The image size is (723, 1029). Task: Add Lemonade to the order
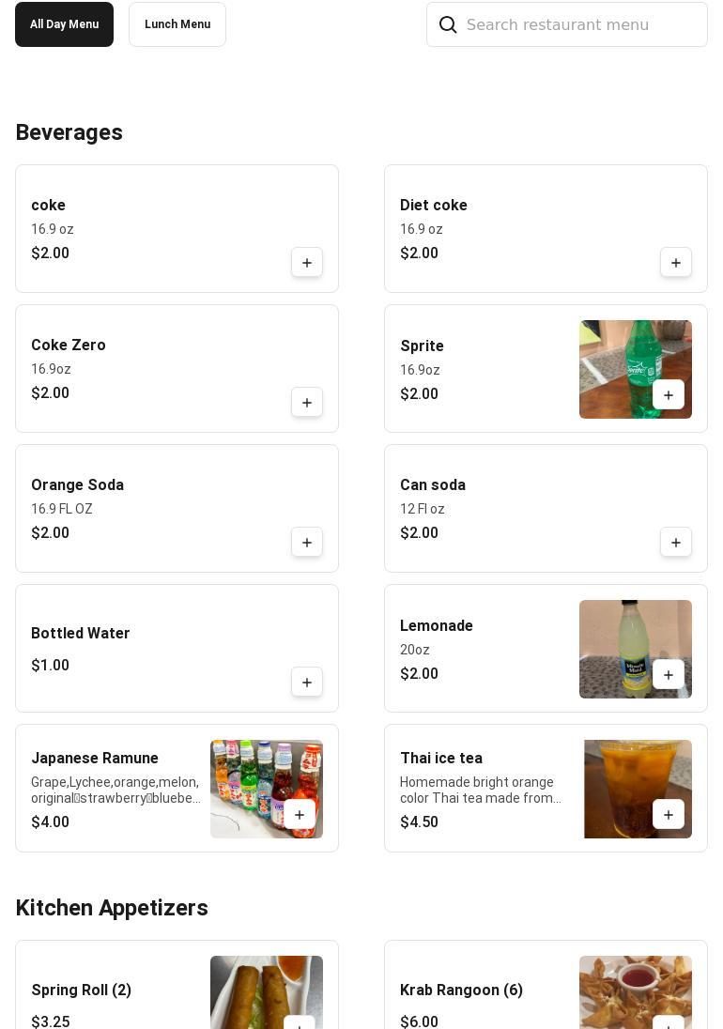tap(669, 675)
